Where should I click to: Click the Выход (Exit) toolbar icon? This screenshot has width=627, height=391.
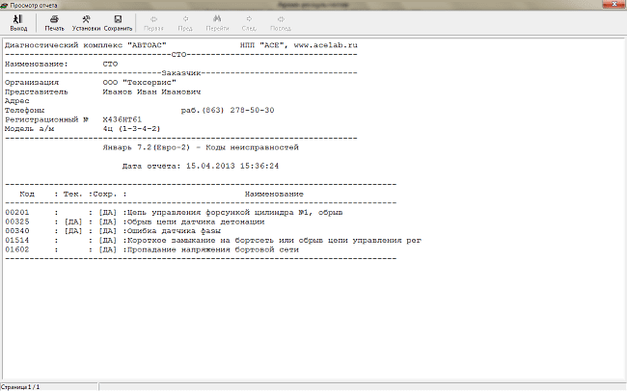point(17,23)
